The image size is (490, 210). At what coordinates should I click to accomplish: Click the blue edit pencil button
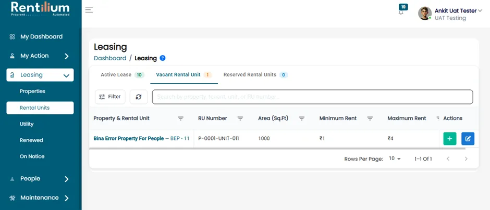coord(468,139)
